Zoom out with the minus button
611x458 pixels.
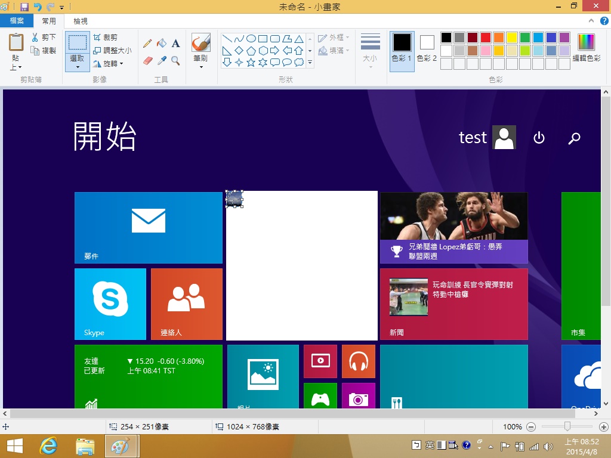(530, 427)
